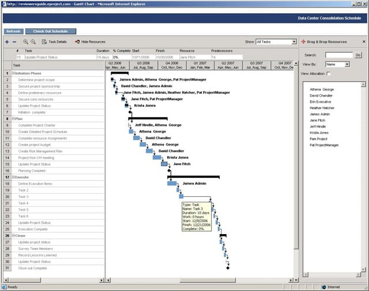Click the Q1 2007 timeline header

(200, 65)
